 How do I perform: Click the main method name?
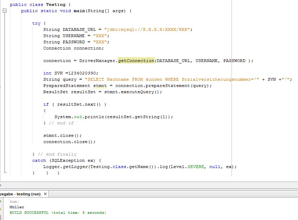(x=79, y=11)
